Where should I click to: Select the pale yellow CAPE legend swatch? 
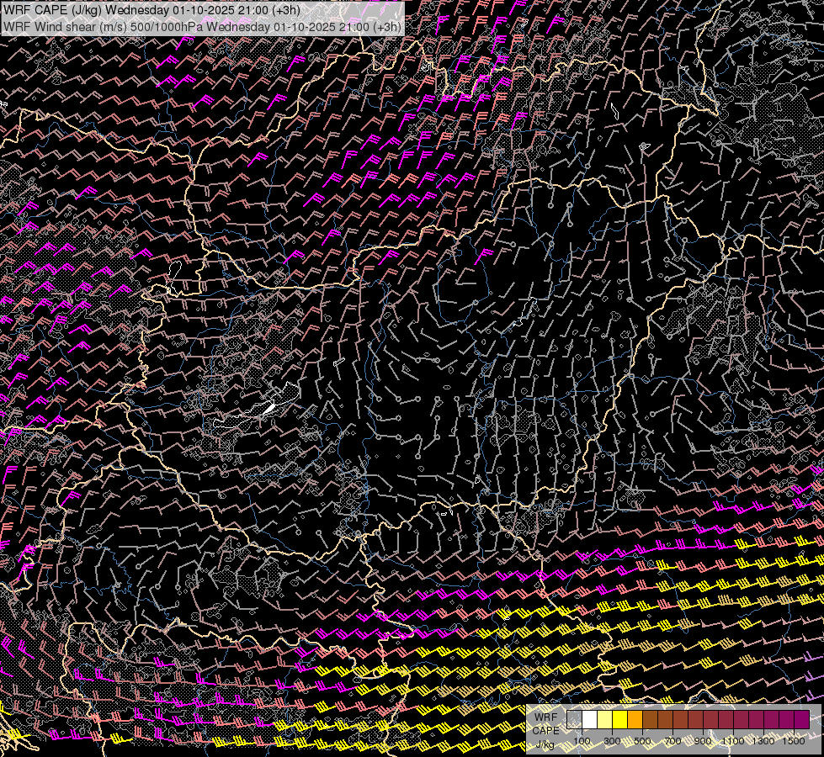tap(605, 720)
